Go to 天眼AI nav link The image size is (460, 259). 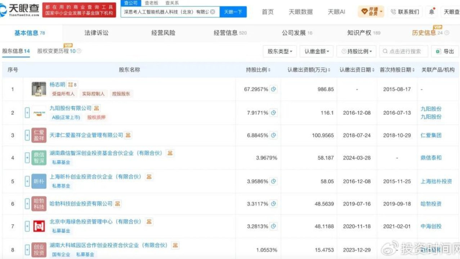(x=336, y=12)
